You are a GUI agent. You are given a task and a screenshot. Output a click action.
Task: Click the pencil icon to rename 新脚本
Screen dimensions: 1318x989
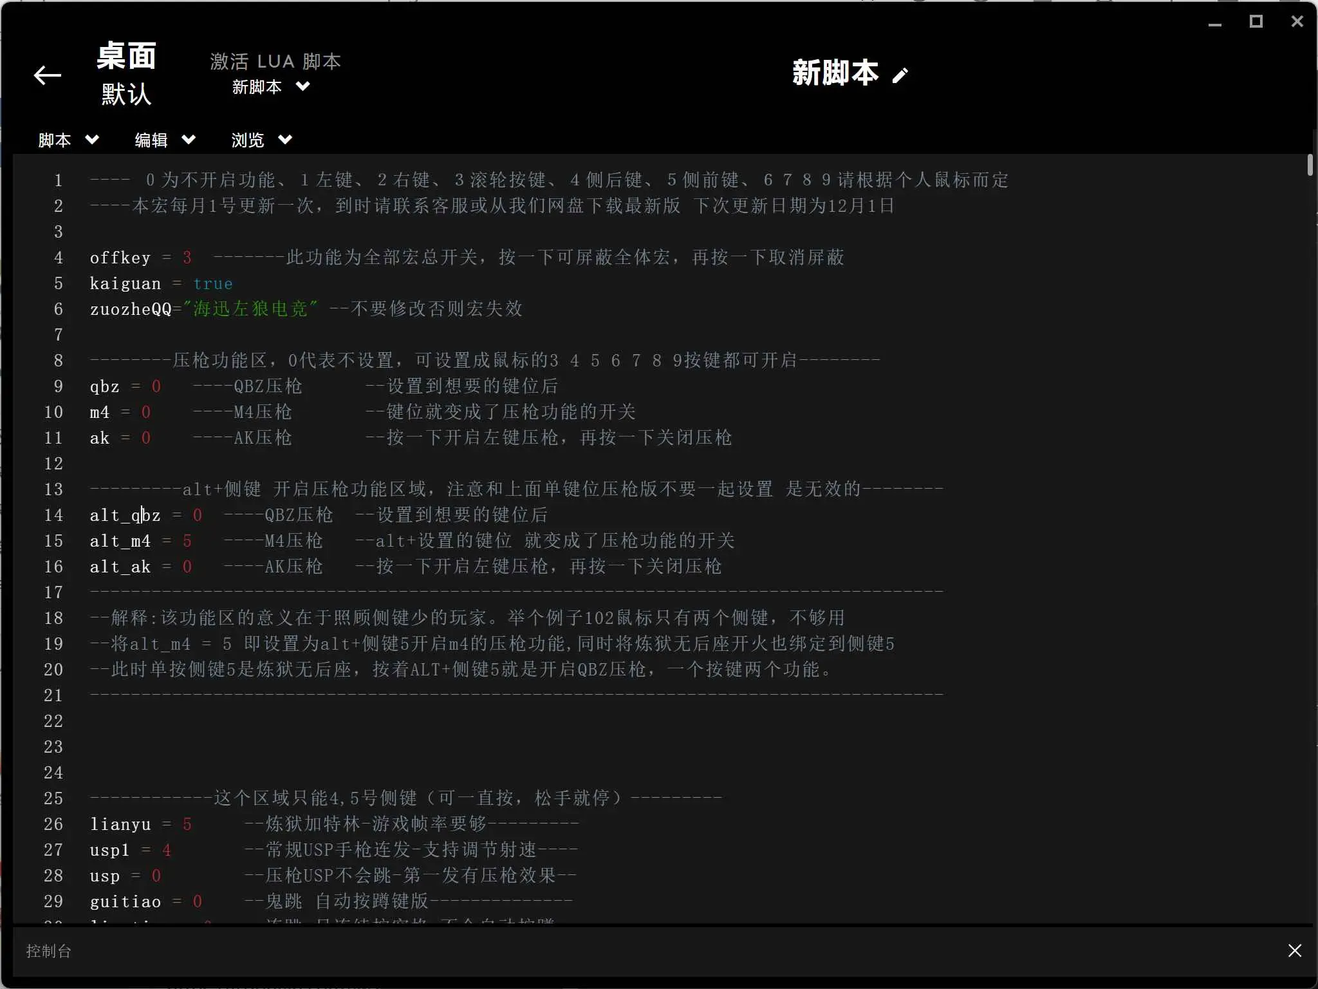click(x=900, y=75)
